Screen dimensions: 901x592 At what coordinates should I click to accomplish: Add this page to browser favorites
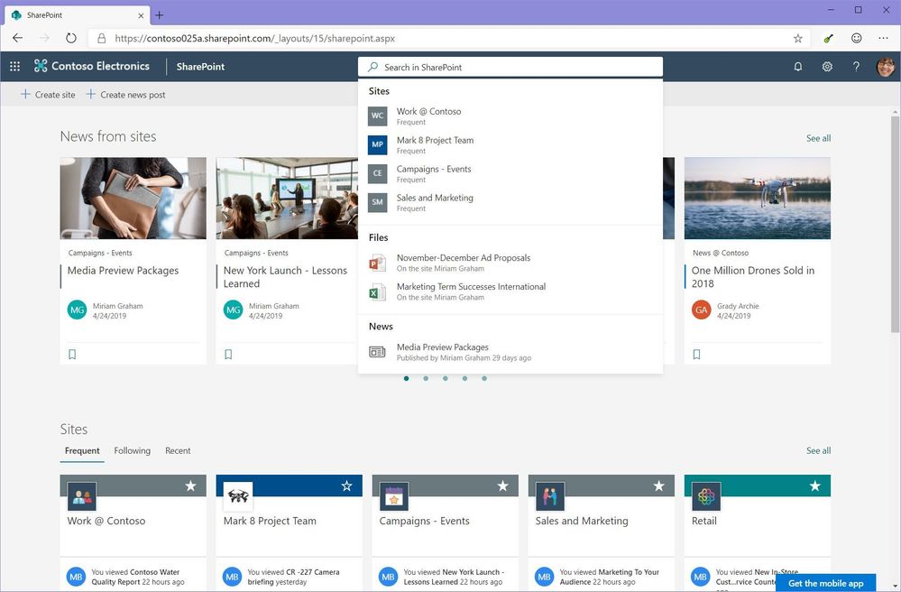797,39
